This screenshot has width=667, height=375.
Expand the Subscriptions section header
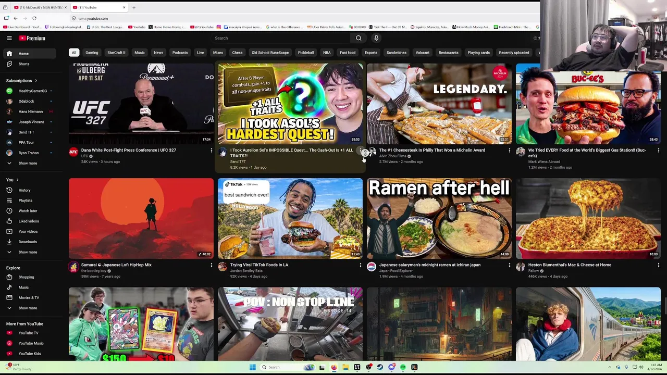[x=21, y=81]
